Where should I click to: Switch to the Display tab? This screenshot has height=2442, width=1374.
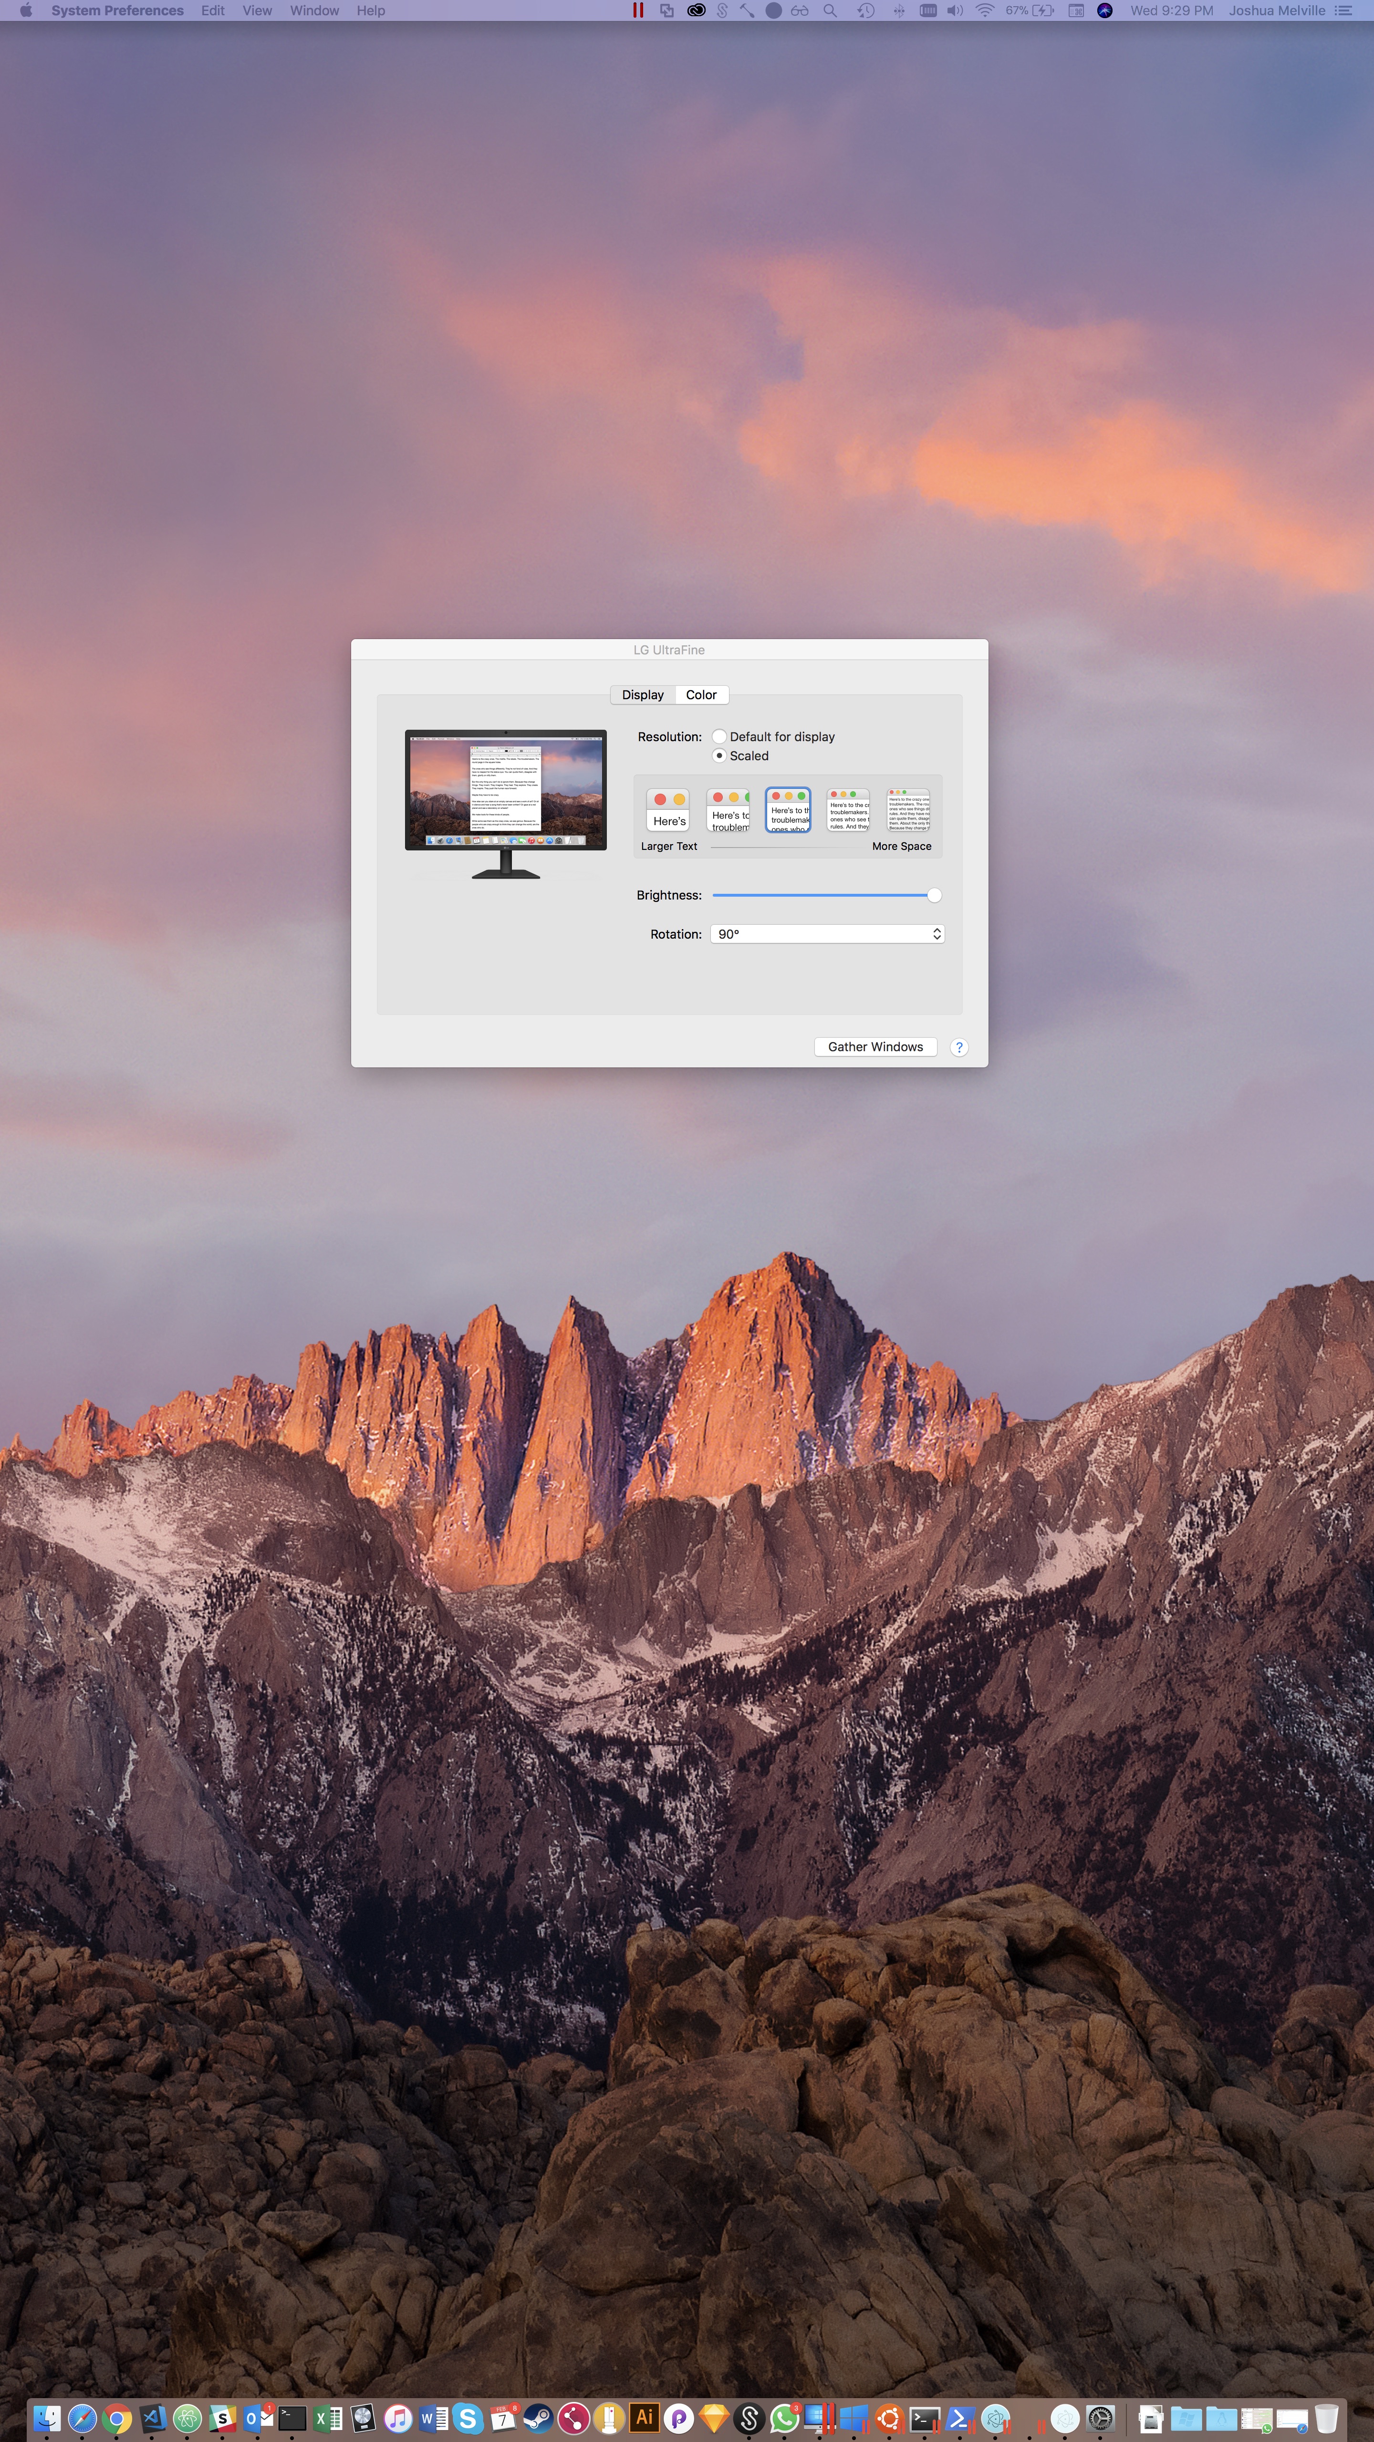tap(643, 695)
